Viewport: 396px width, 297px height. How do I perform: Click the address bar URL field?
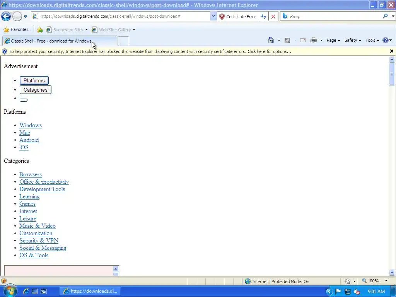(x=121, y=16)
